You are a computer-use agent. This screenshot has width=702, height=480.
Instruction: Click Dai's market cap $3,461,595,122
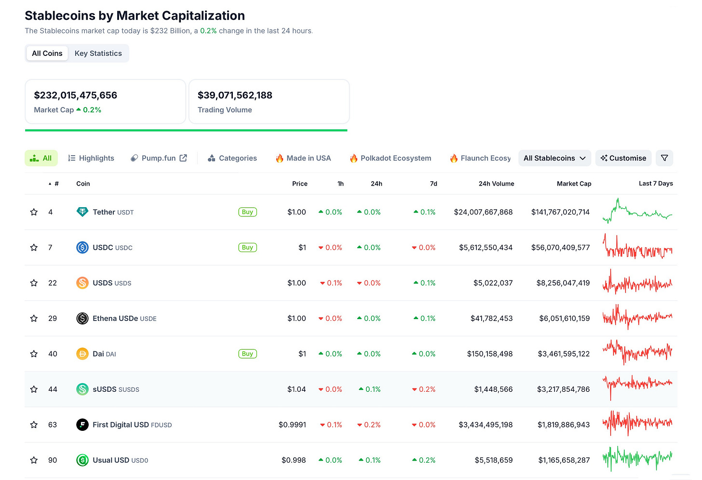pyautogui.click(x=564, y=354)
